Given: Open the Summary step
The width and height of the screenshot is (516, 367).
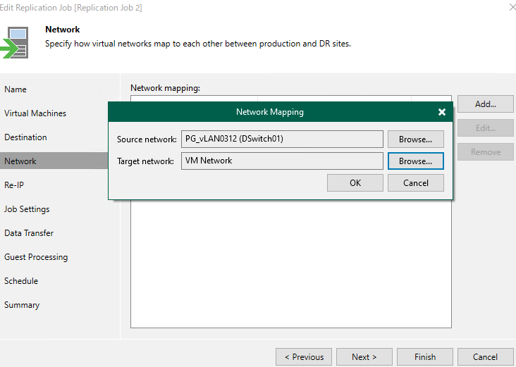Looking at the screenshot, I should pos(22,305).
